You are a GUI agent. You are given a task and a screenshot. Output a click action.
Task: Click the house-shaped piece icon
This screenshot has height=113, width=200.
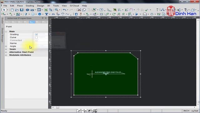(x=193, y=10)
